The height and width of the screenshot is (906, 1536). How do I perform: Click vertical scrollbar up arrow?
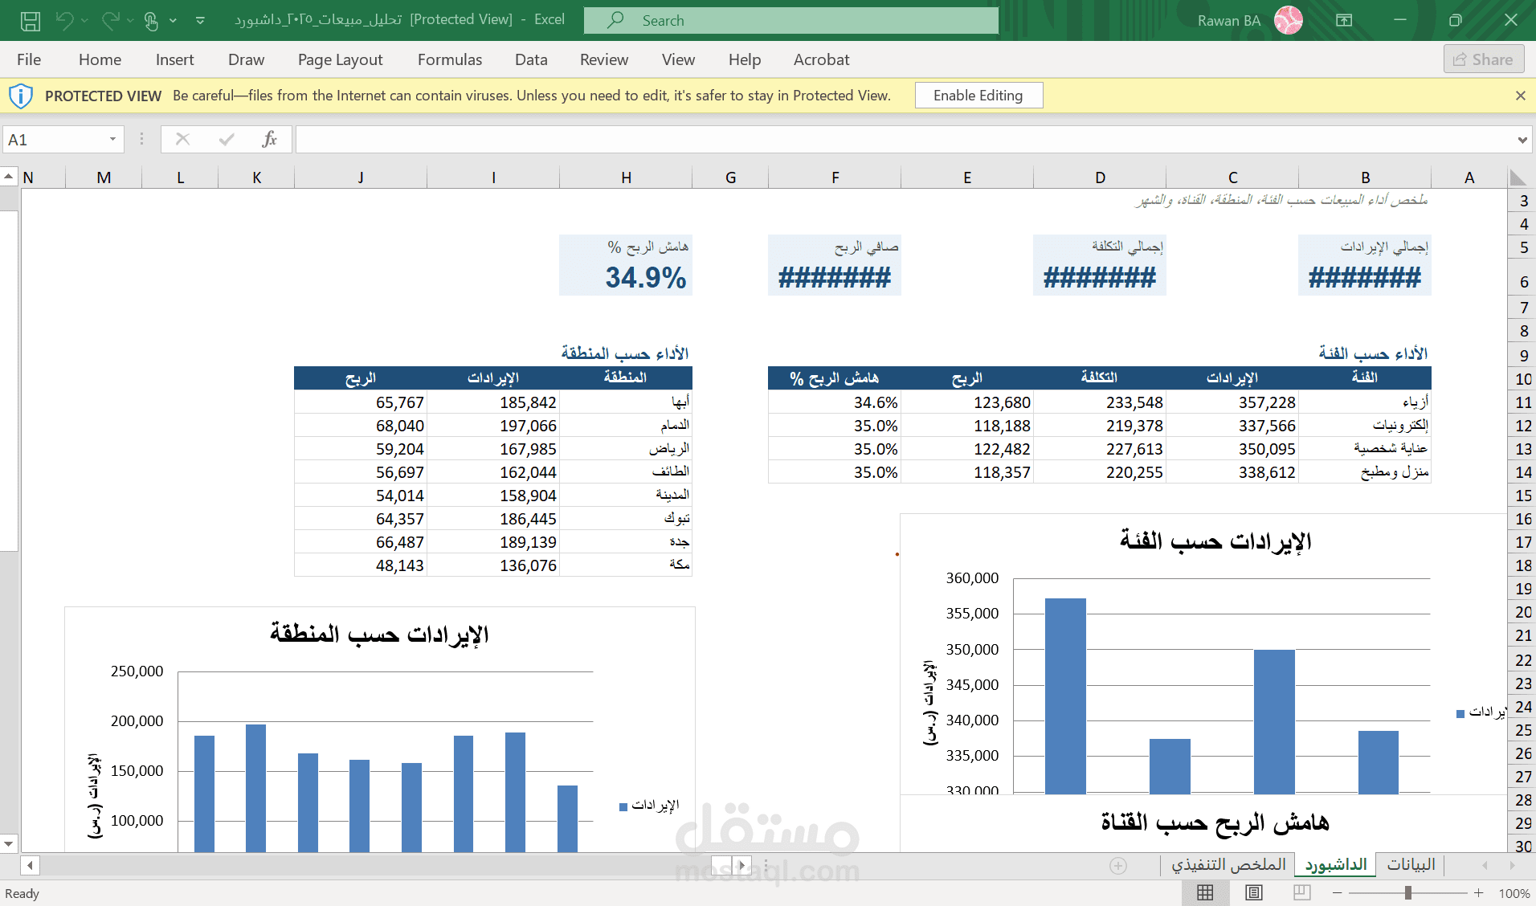pyautogui.click(x=8, y=176)
